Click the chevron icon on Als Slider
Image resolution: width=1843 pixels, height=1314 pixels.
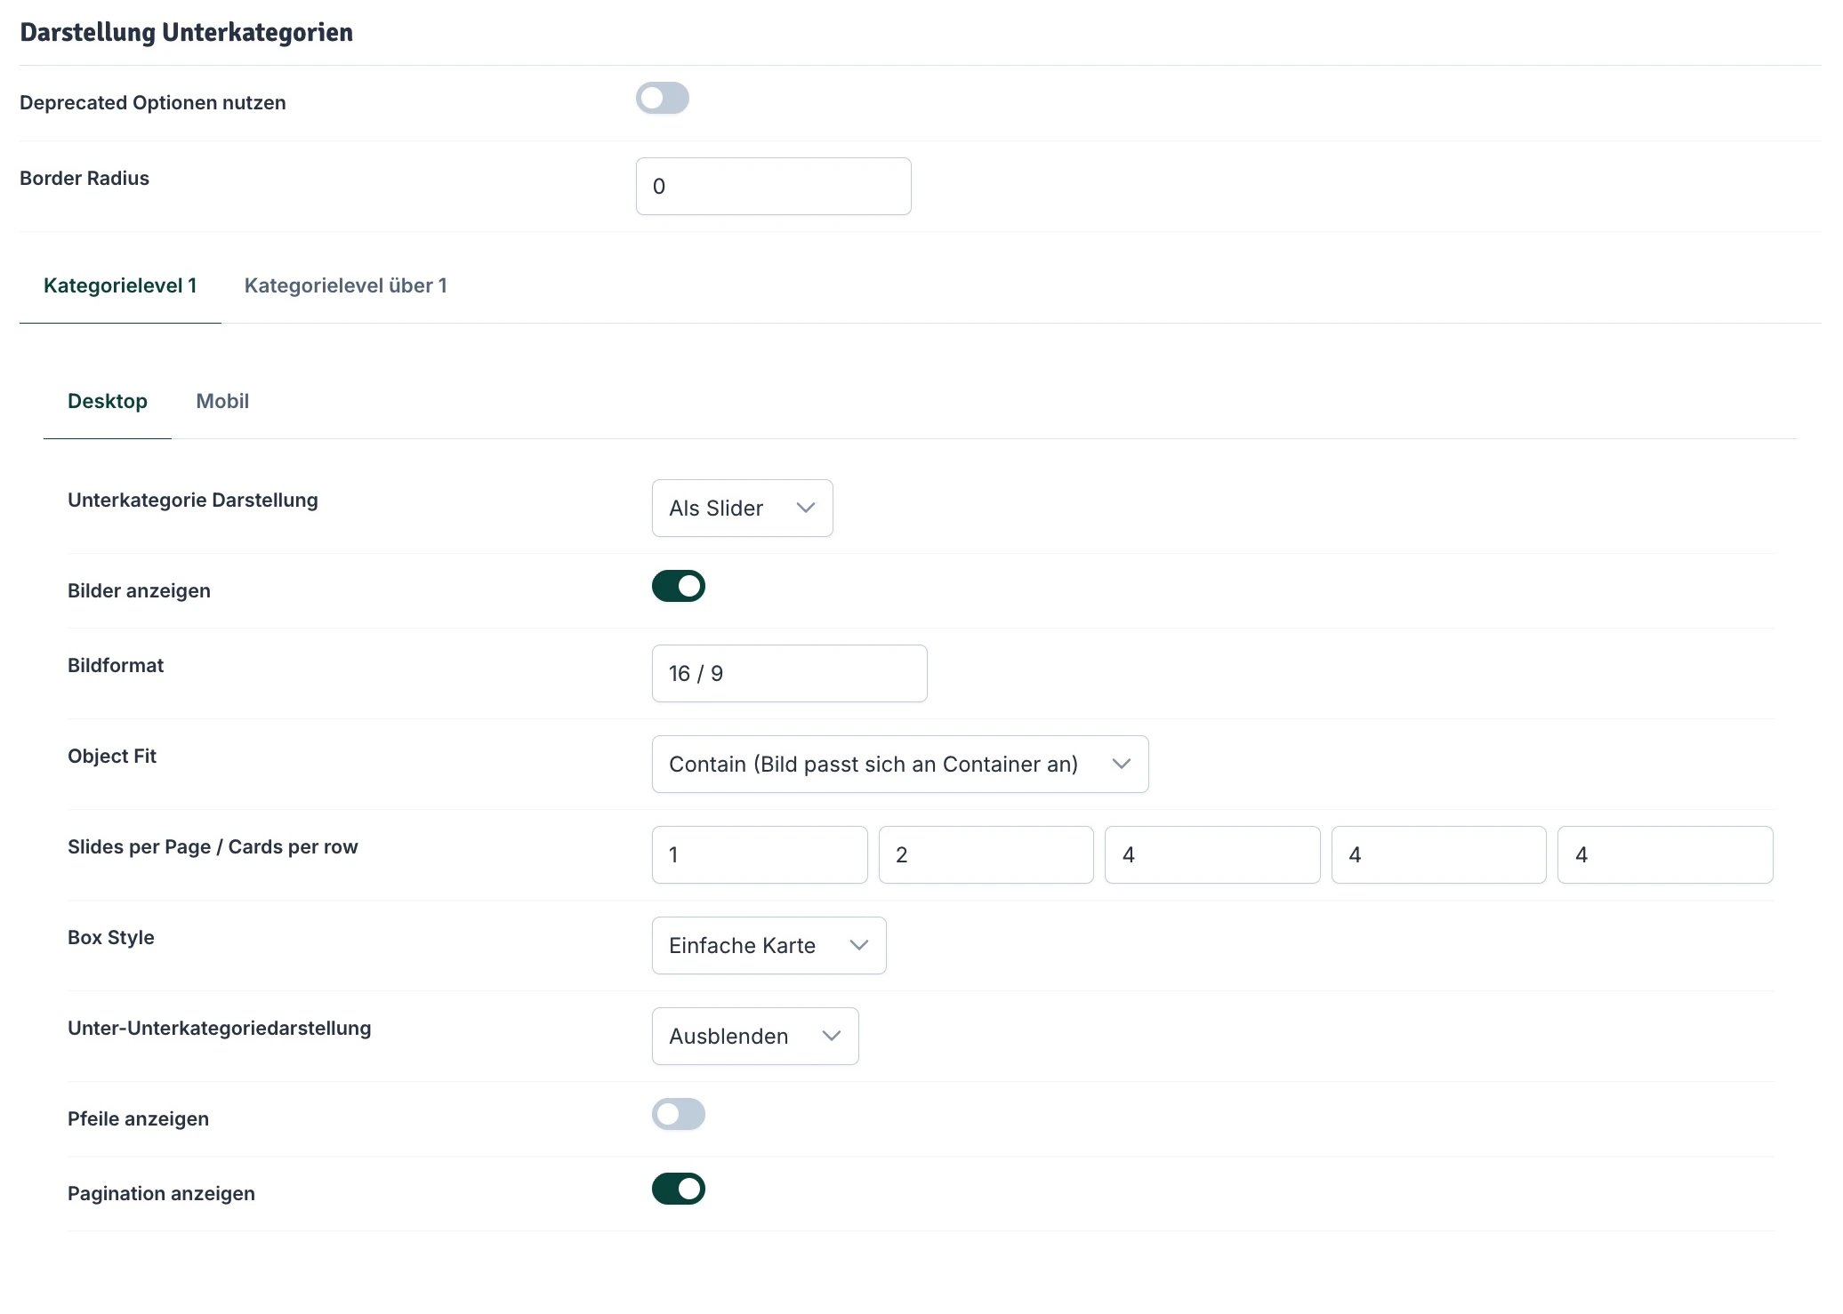pyautogui.click(x=806, y=508)
